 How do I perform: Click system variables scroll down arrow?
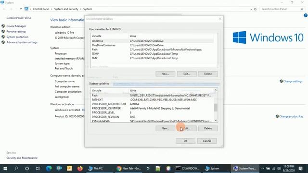216,120
